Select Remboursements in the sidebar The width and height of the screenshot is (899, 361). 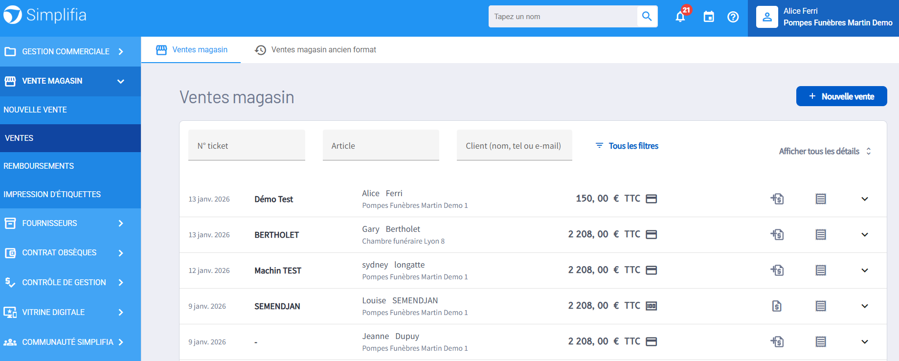point(39,166)
